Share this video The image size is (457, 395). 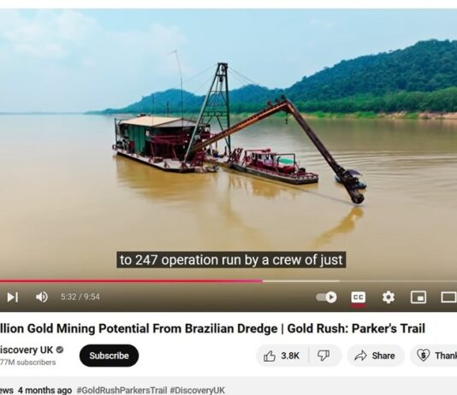pos(375,356)
